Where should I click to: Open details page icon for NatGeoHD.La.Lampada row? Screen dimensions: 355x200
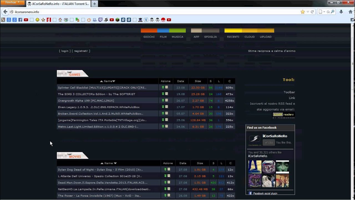[x=169, y=189]
